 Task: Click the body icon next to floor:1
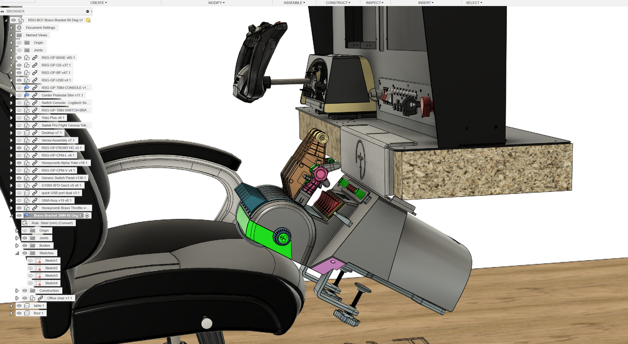pyautogui.click(x=27, y=313)
